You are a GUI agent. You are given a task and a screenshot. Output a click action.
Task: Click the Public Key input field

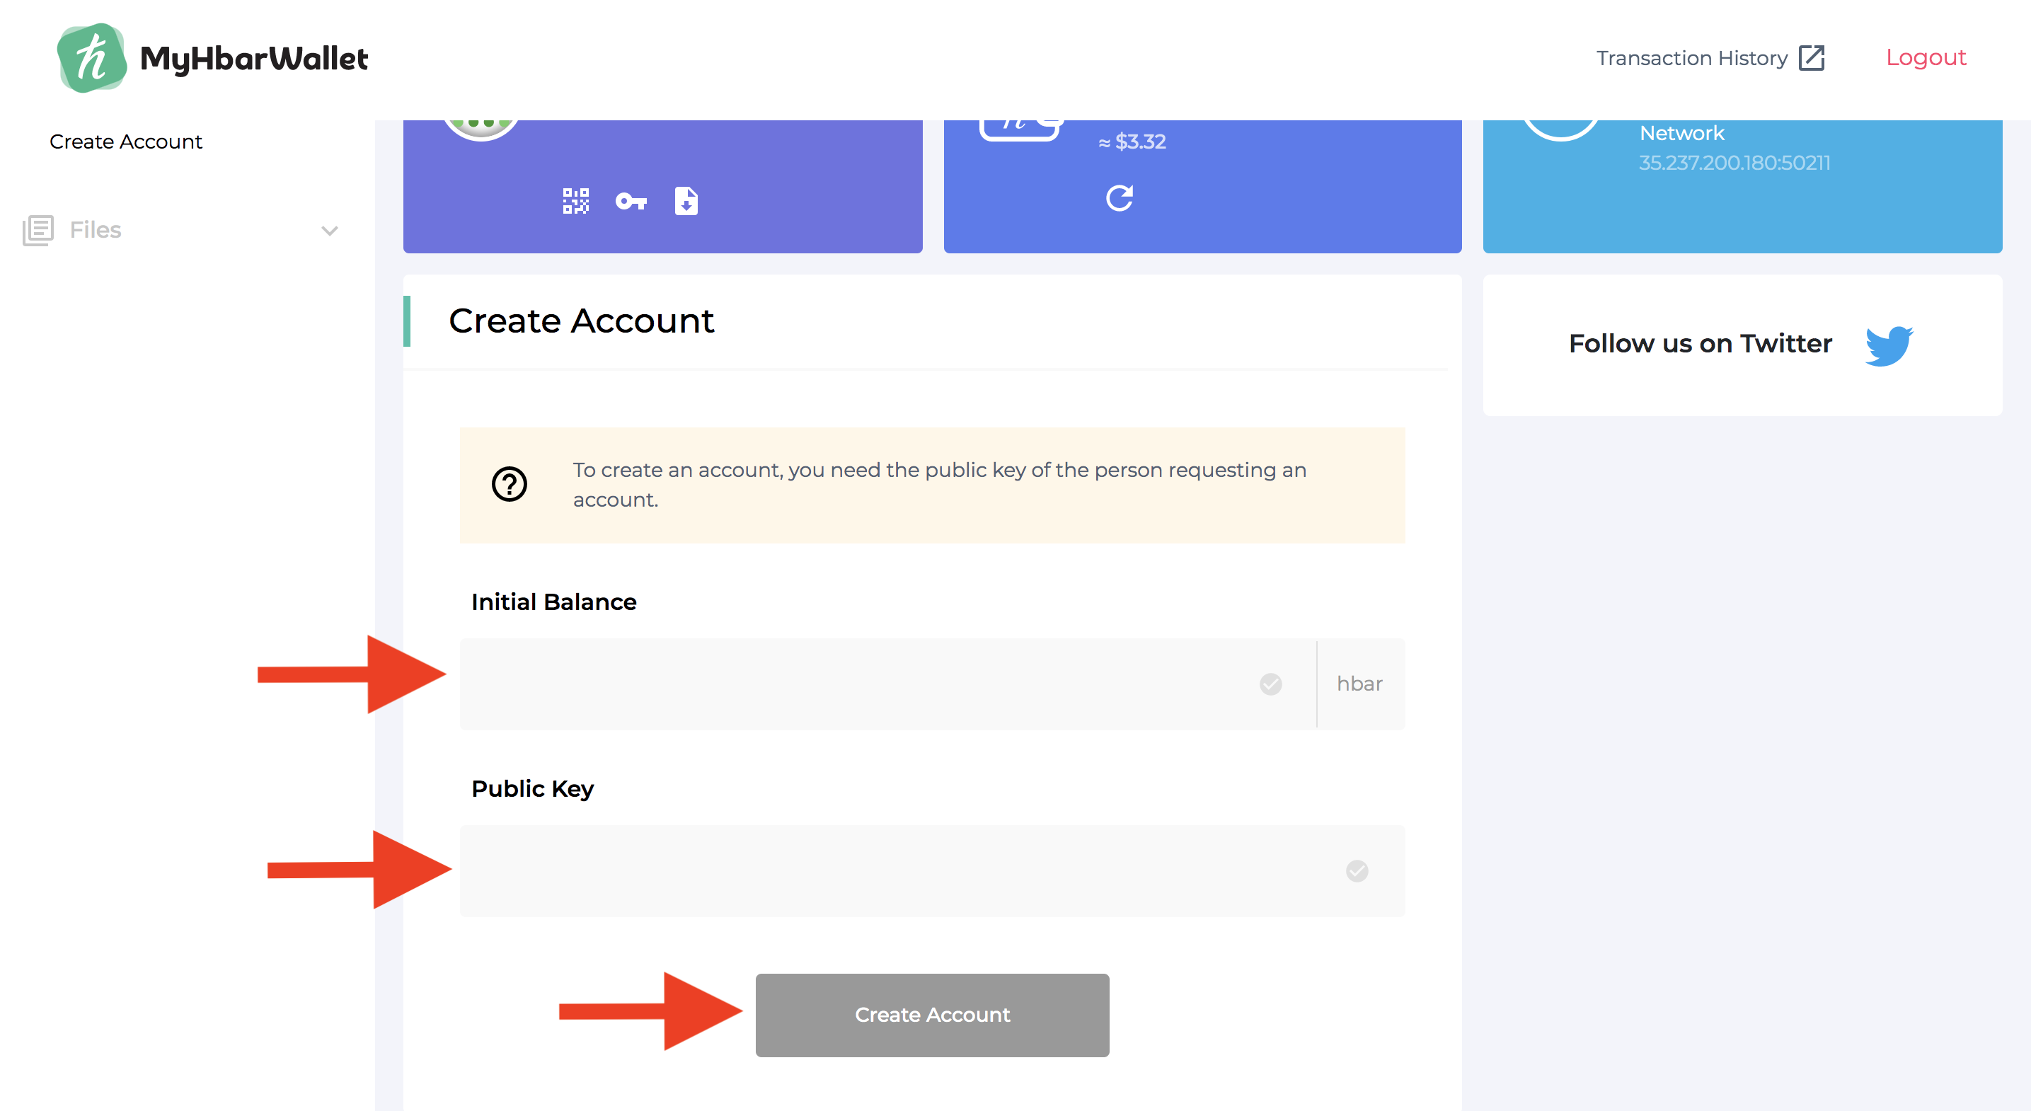(x=899, y=870)
